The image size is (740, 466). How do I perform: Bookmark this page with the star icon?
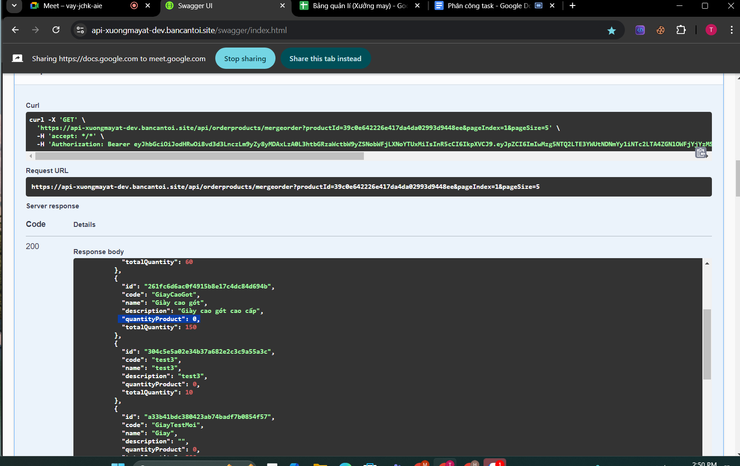[x=611, y=30]
